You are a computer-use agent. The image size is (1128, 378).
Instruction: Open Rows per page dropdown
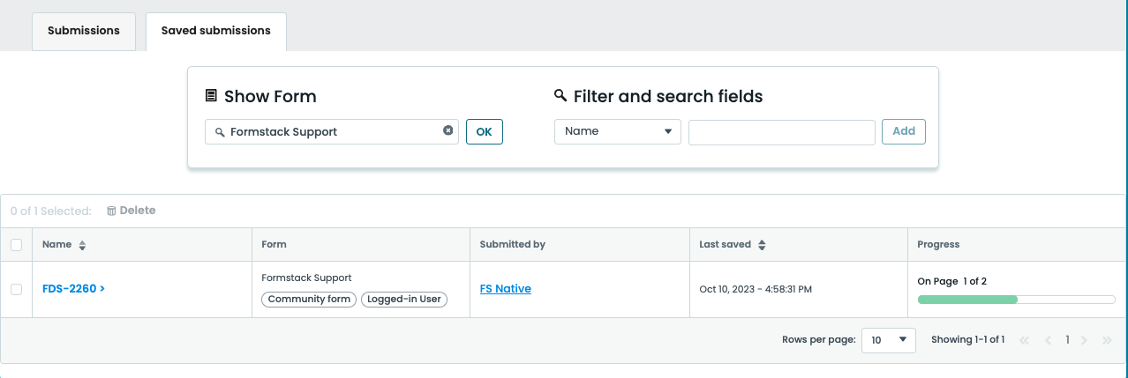click(888, 339)
